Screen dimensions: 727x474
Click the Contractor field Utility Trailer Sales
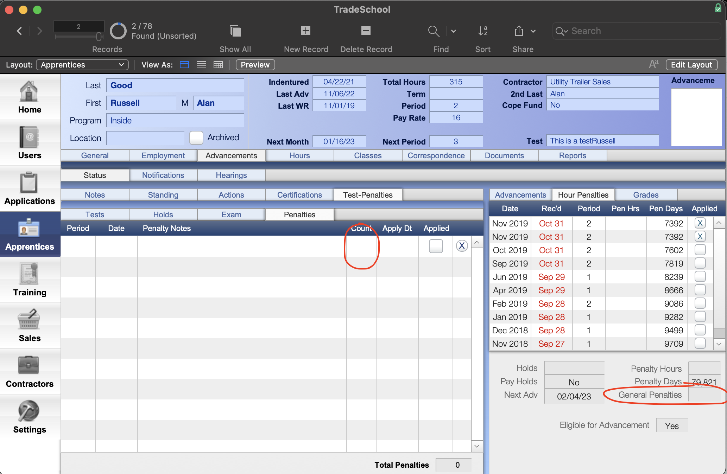(602, 82)
